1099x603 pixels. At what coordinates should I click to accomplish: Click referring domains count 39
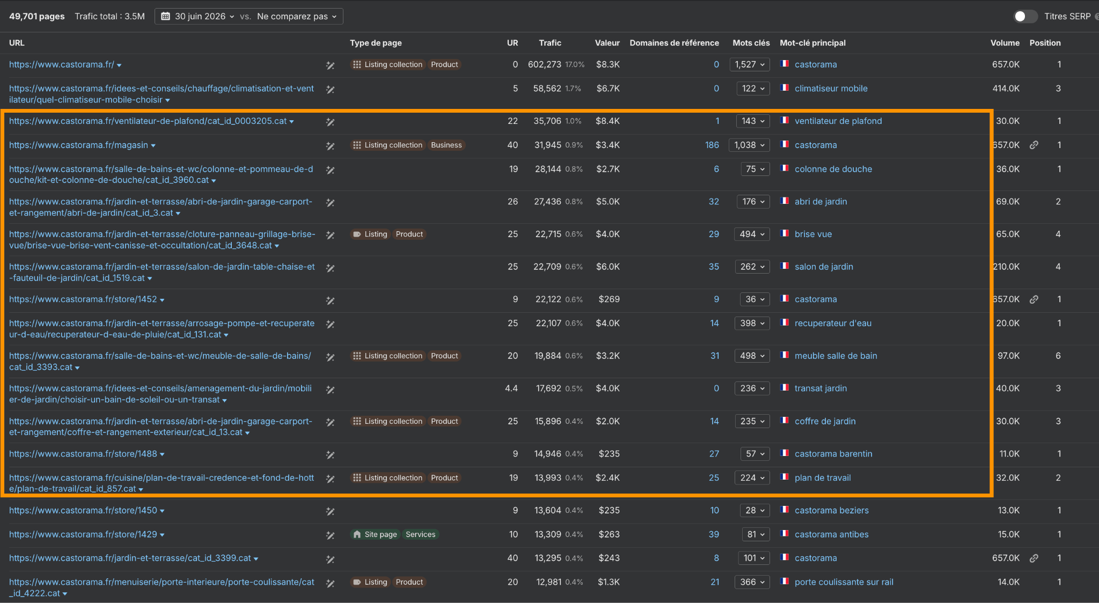click(x=714, y=534)
